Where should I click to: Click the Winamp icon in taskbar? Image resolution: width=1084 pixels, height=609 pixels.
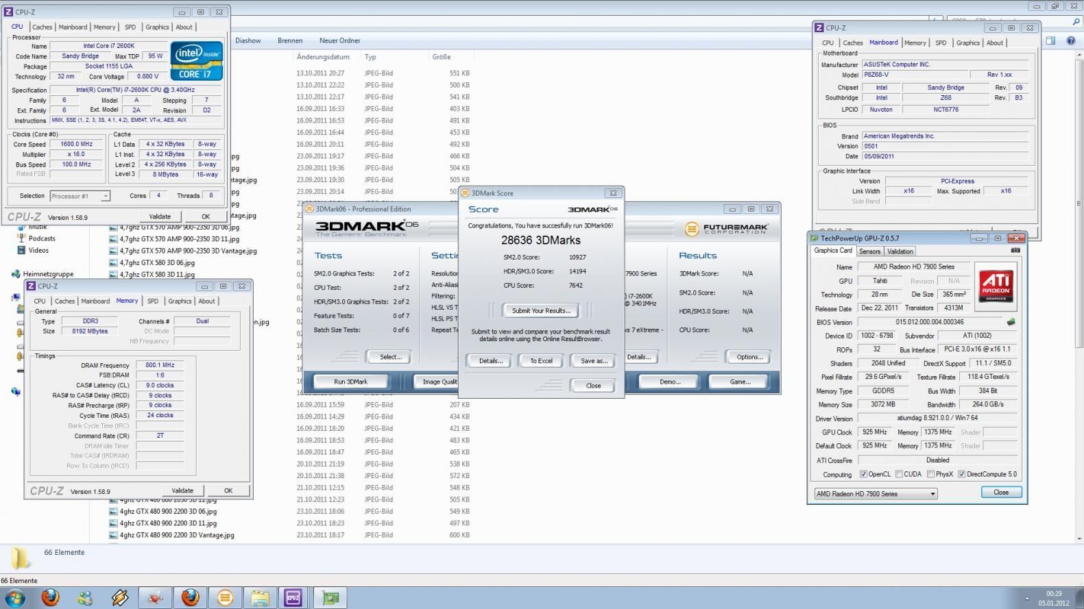click(x=120, y=597)
